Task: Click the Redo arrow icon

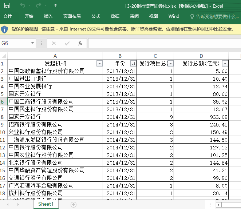Action: coord(39,5)
